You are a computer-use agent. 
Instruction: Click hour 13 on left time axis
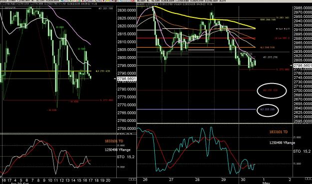(x=67, y=180)
